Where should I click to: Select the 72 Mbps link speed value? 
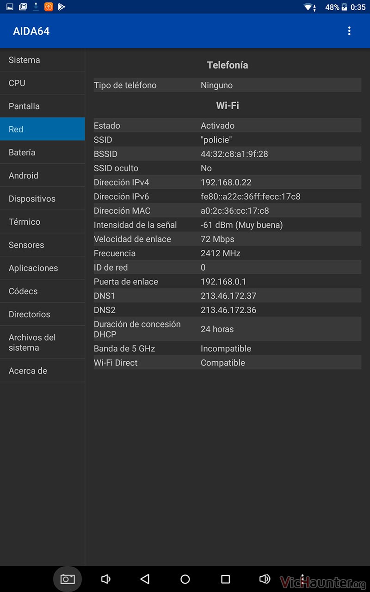pos(217,239)
